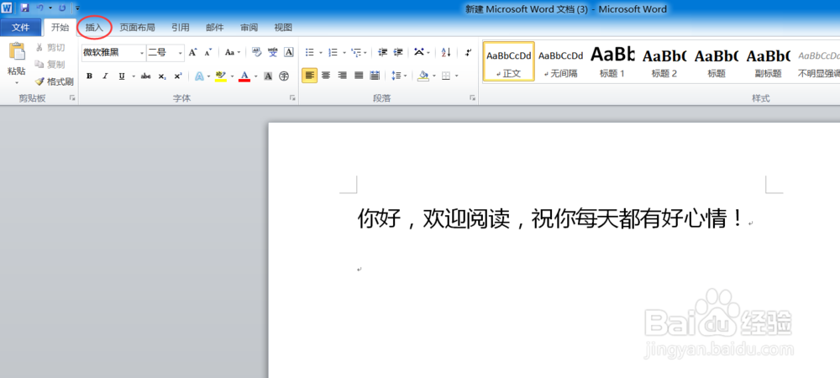The width and height of the screenshot is (840, 378).
Task: Click the Multilevel List icon
Action: [356, 52]
